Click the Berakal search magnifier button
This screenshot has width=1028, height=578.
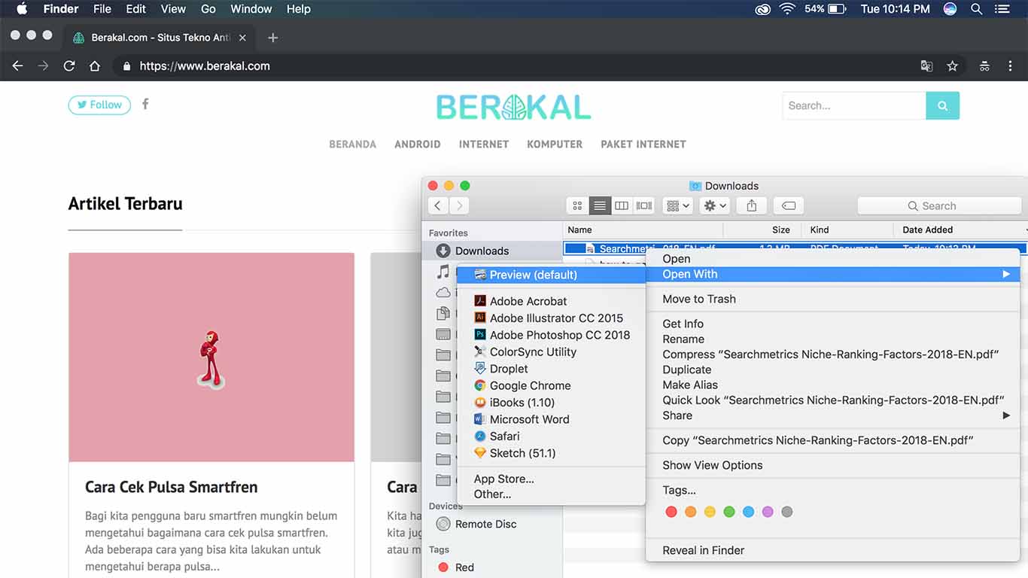942,106
